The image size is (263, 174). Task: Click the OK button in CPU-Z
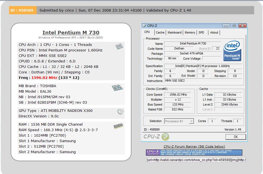236,137
